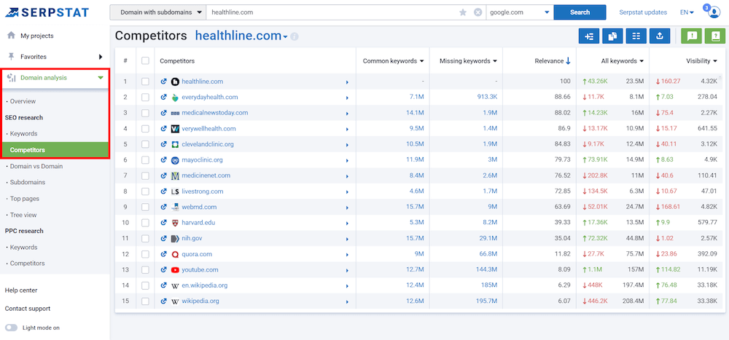
Task: Clear the search field with X icon
Action: (x=477, y=12)
